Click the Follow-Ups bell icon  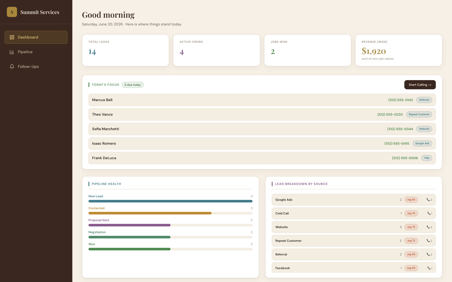pos(12,67)
